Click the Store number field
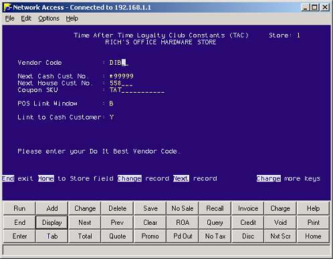The image size is (333, 259). pyautogui.click(x=298, y=35)
